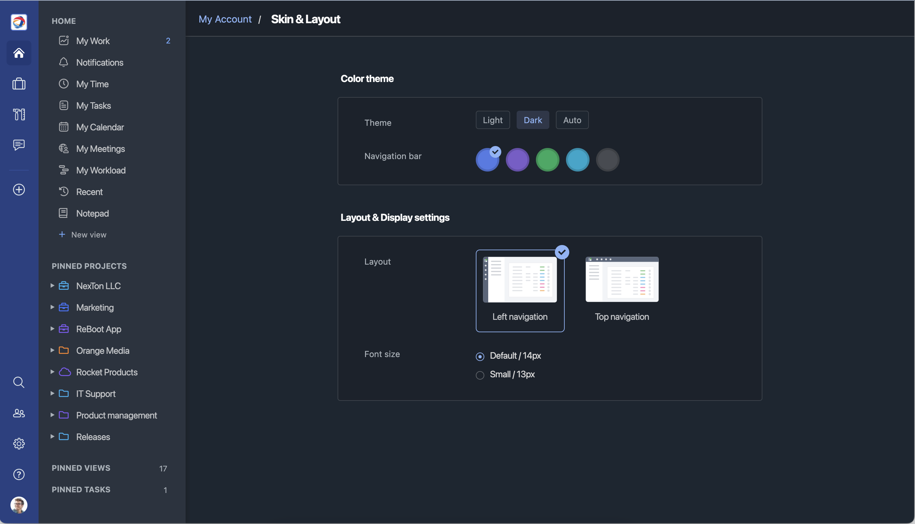Open the People icon in the rail
This screenshot has height=524, width=915.
click(x=19, y=413)
